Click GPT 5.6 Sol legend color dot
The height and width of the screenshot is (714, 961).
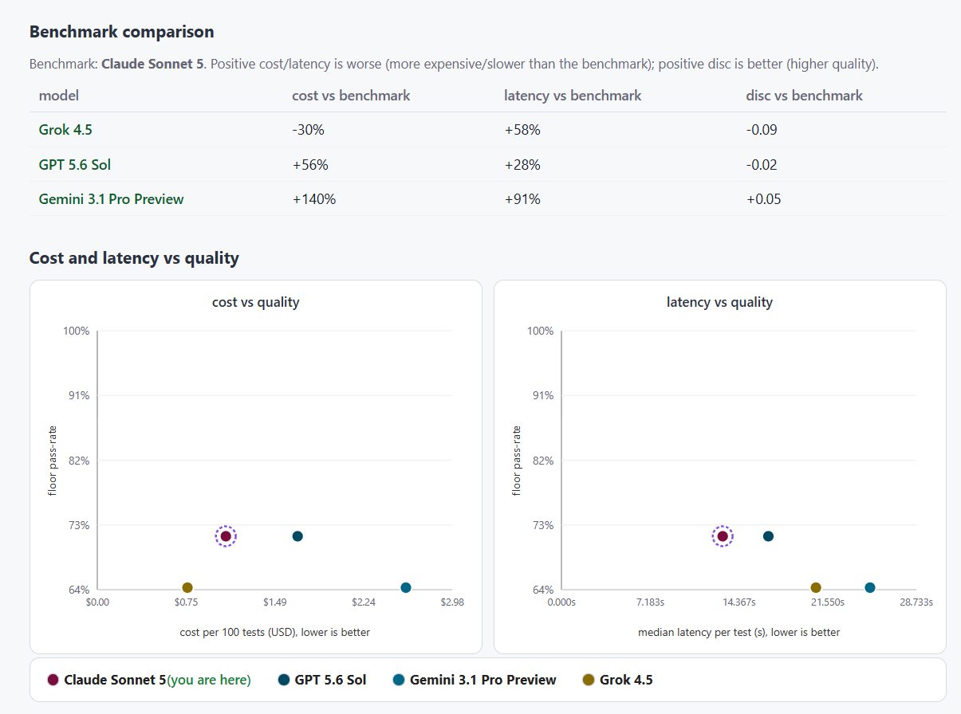[x=284, y=680]
